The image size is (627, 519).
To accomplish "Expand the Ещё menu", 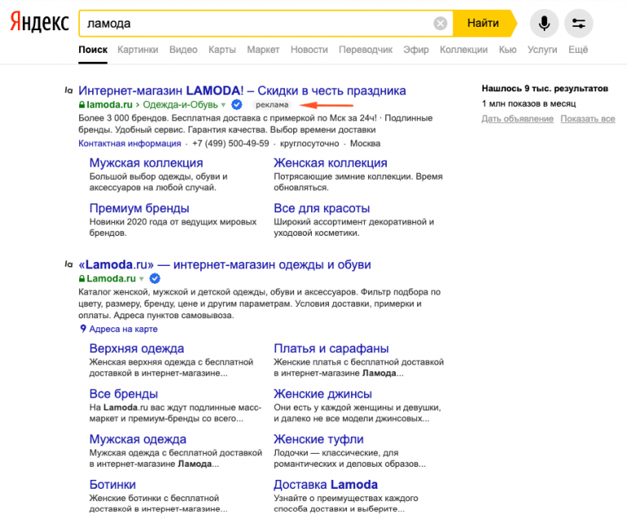I will (578, 50).
